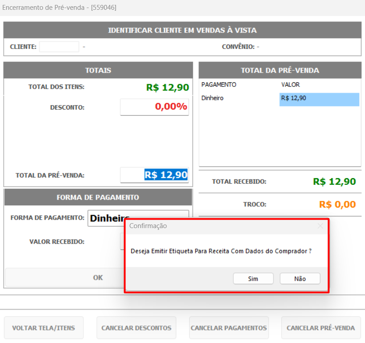The height and width of the screenshot is (343, 365).
Task: Click the DESCONTO percentage field
Action: click(154, 107)
